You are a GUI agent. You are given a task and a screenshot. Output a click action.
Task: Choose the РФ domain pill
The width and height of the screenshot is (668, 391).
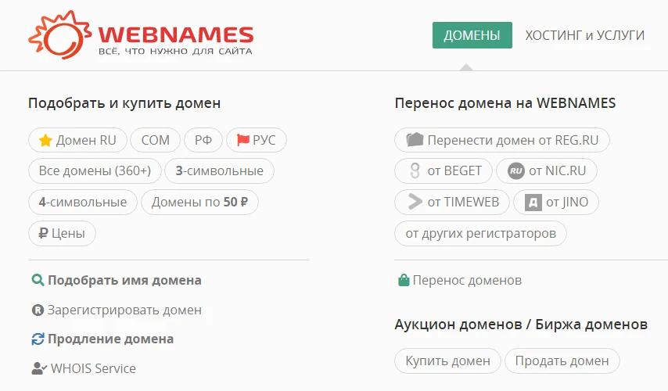(203, 140)
